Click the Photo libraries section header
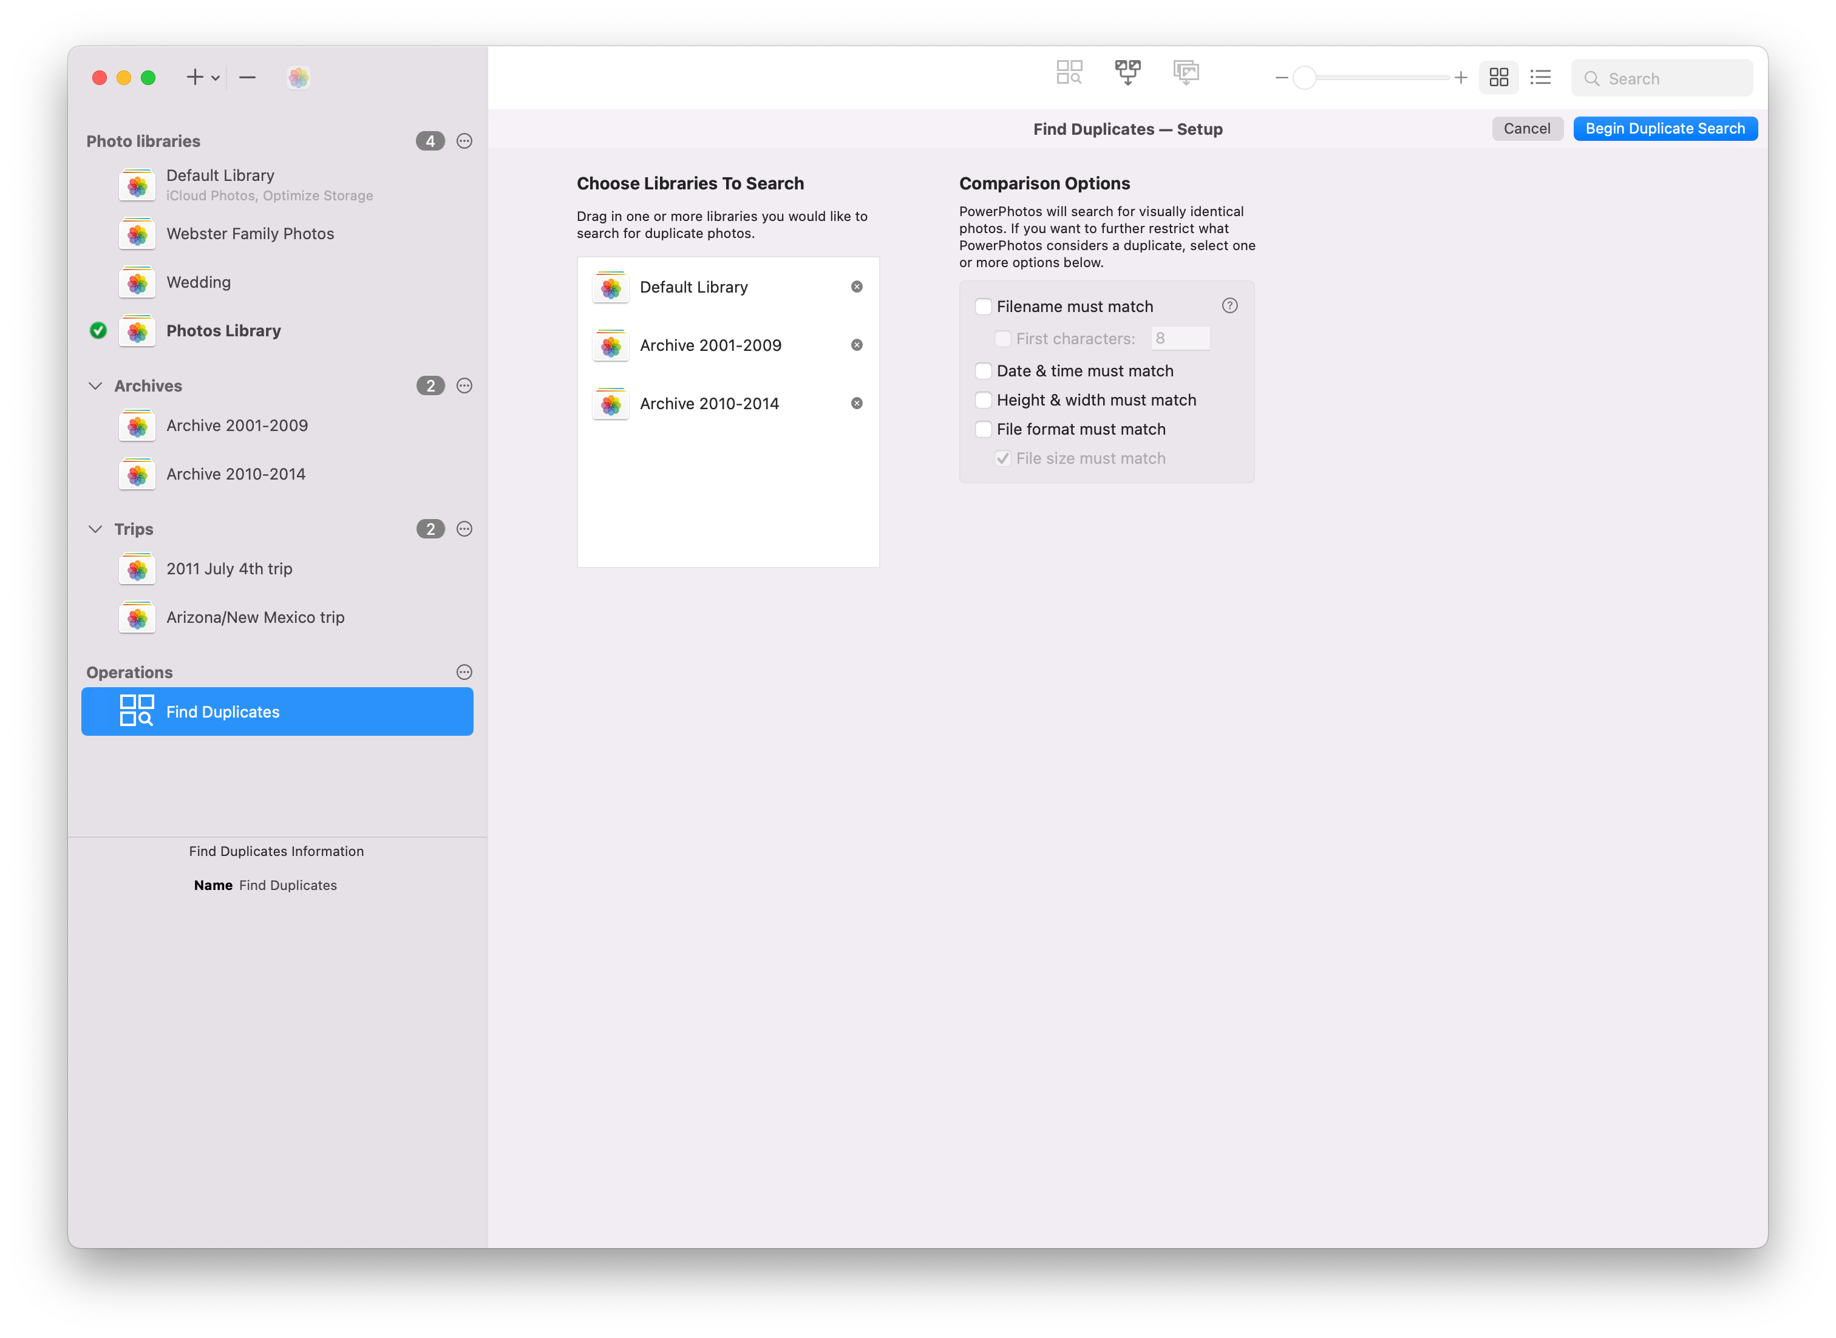This screenshot has width=1836, height=1338. coord(143,141)
